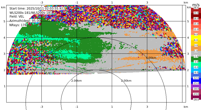Click the 9.0 colorbar tick label
This screenshot has height=110, width=201.
pyautogui.click(x=196, y=35)
